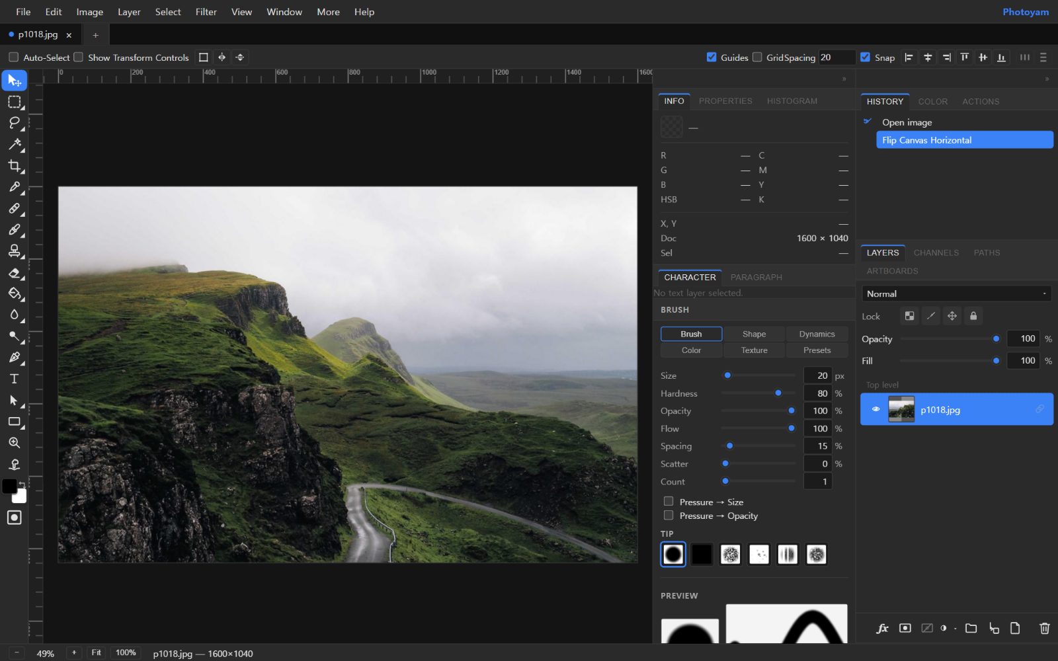The image size is (1058, 661).
Task: Open layer effects fx menu
Action: click(882, 629)
